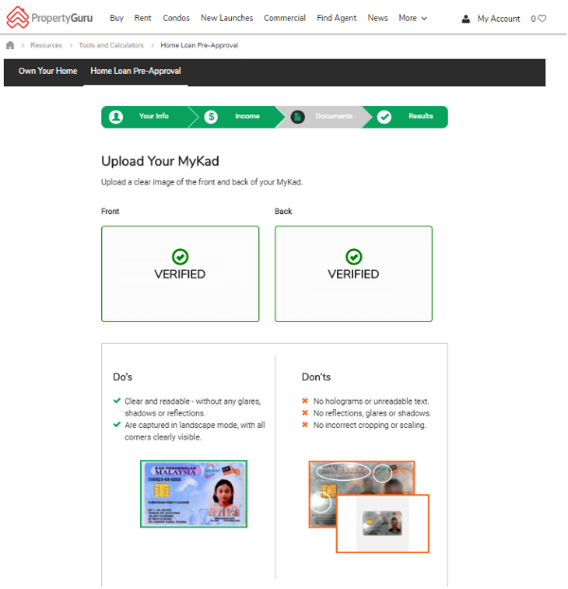Click the My Account user icon
Viewport: 568px width, 589px height.
[466, 19]
